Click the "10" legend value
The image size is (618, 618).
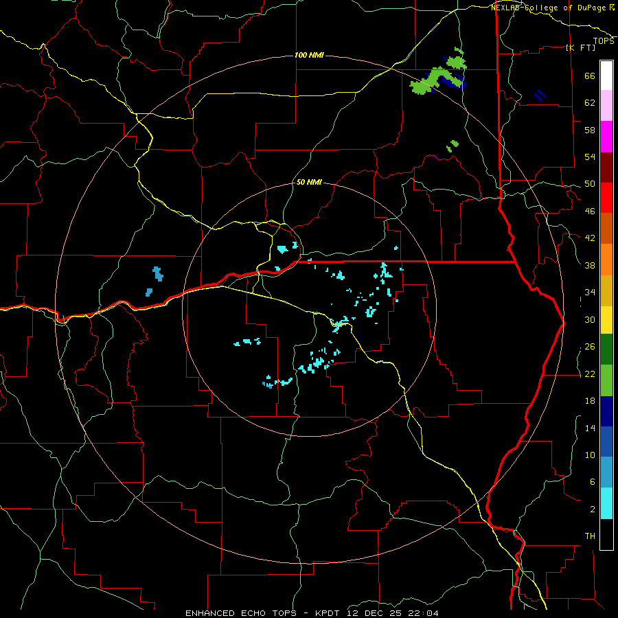[590, 455]
